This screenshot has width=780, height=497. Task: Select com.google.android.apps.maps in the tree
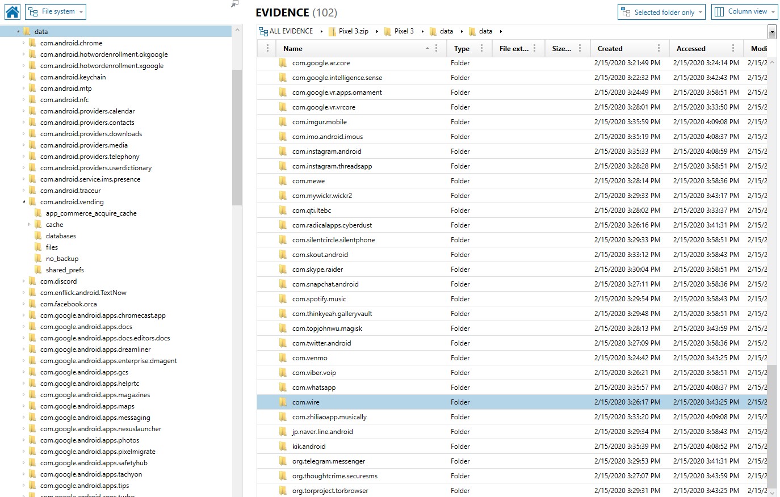pos(87,406)
